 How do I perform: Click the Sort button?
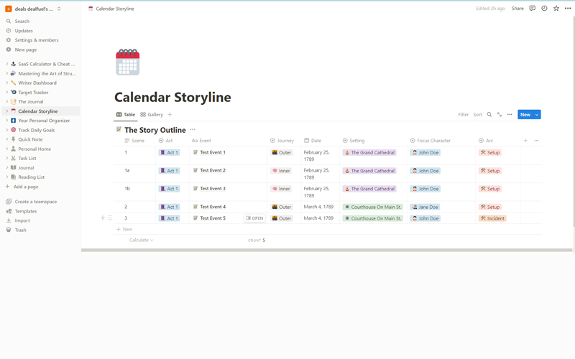477,115
